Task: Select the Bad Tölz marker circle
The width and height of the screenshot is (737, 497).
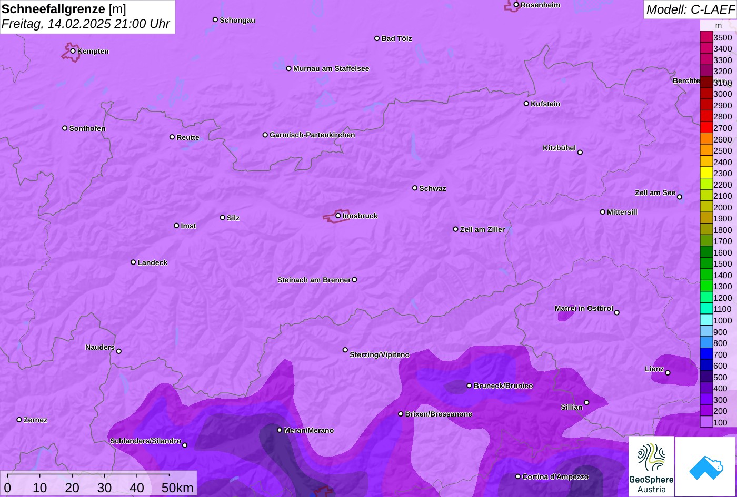Action: (376, 38)
